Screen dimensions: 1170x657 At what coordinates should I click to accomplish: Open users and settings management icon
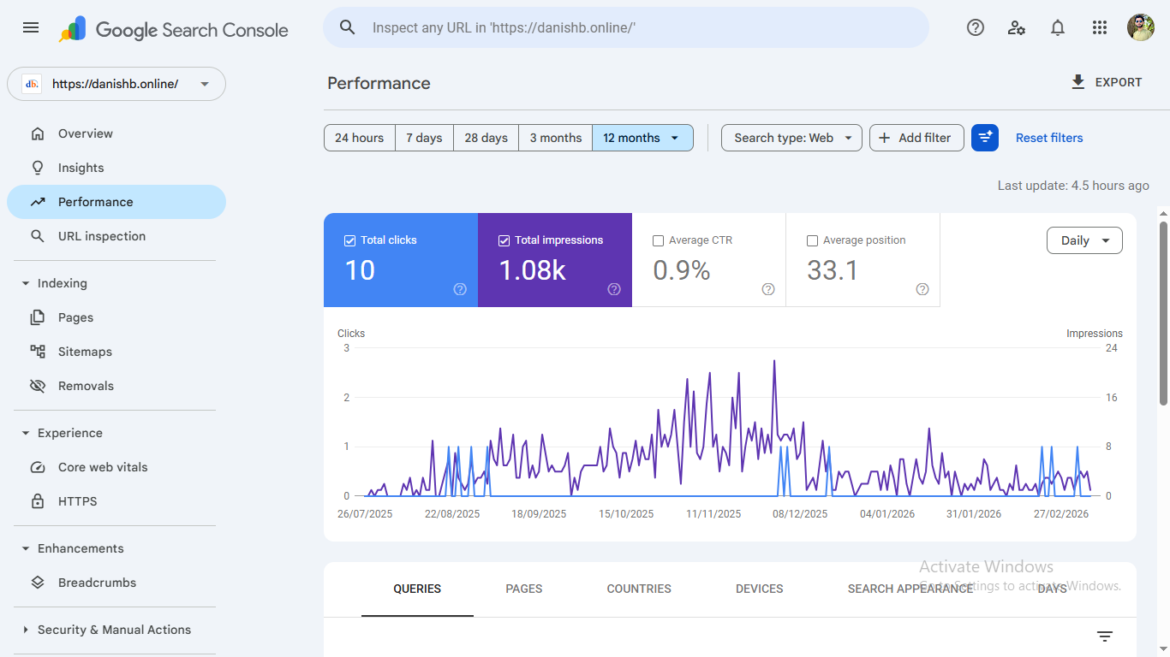(1017, 27)
